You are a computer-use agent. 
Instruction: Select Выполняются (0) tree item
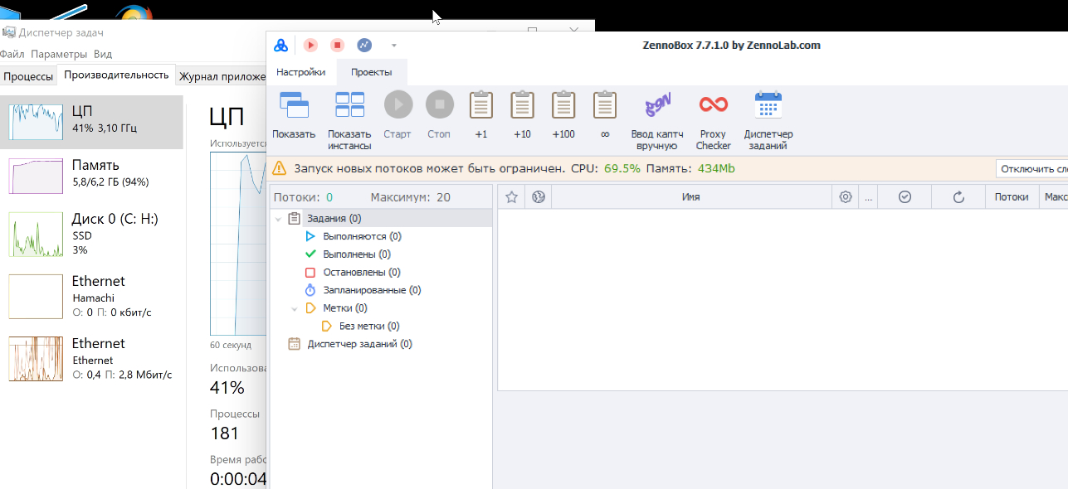click(x=362, y=236)
